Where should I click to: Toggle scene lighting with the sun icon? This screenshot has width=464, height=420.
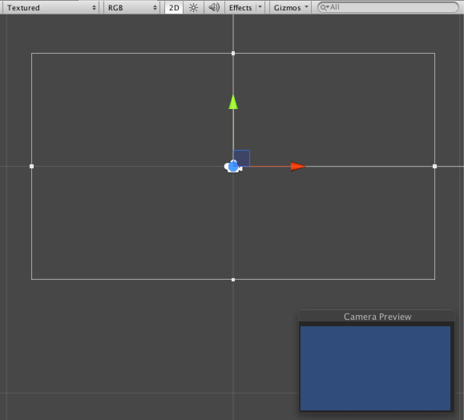click(194, 7)
